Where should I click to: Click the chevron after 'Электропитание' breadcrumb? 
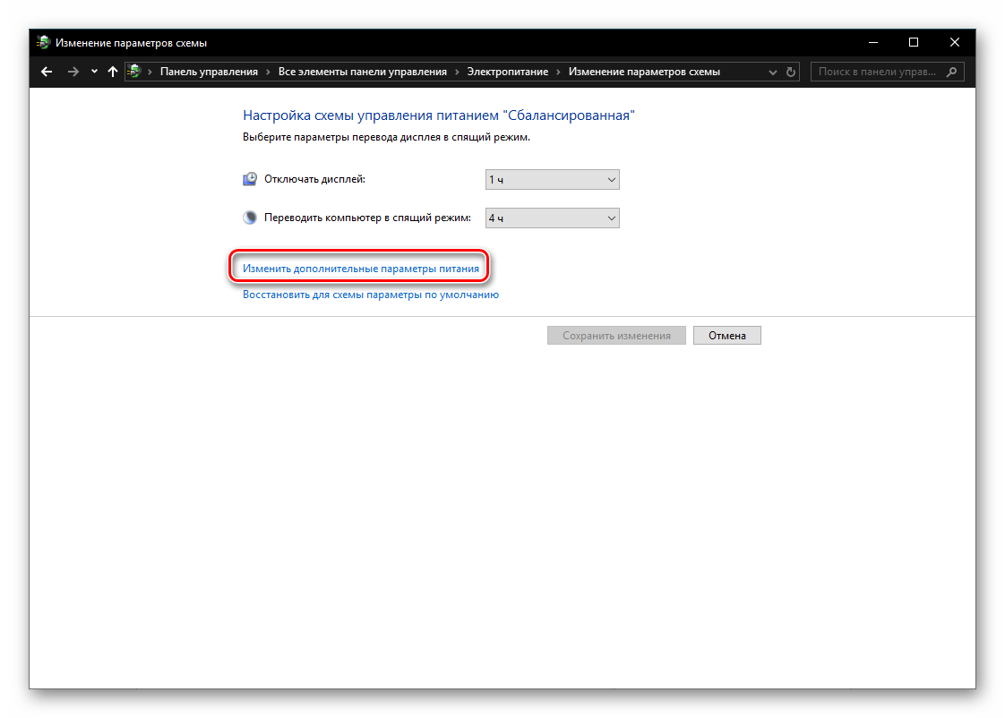click(558, 72)
